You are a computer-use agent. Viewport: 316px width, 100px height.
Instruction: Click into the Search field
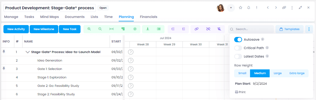[x=251, y=29]
